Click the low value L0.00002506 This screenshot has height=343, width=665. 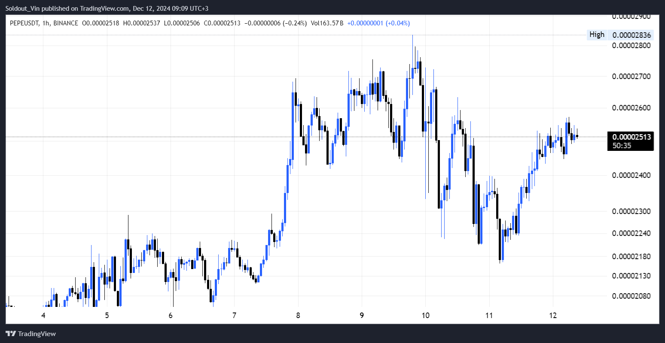(x=182, y=23)
